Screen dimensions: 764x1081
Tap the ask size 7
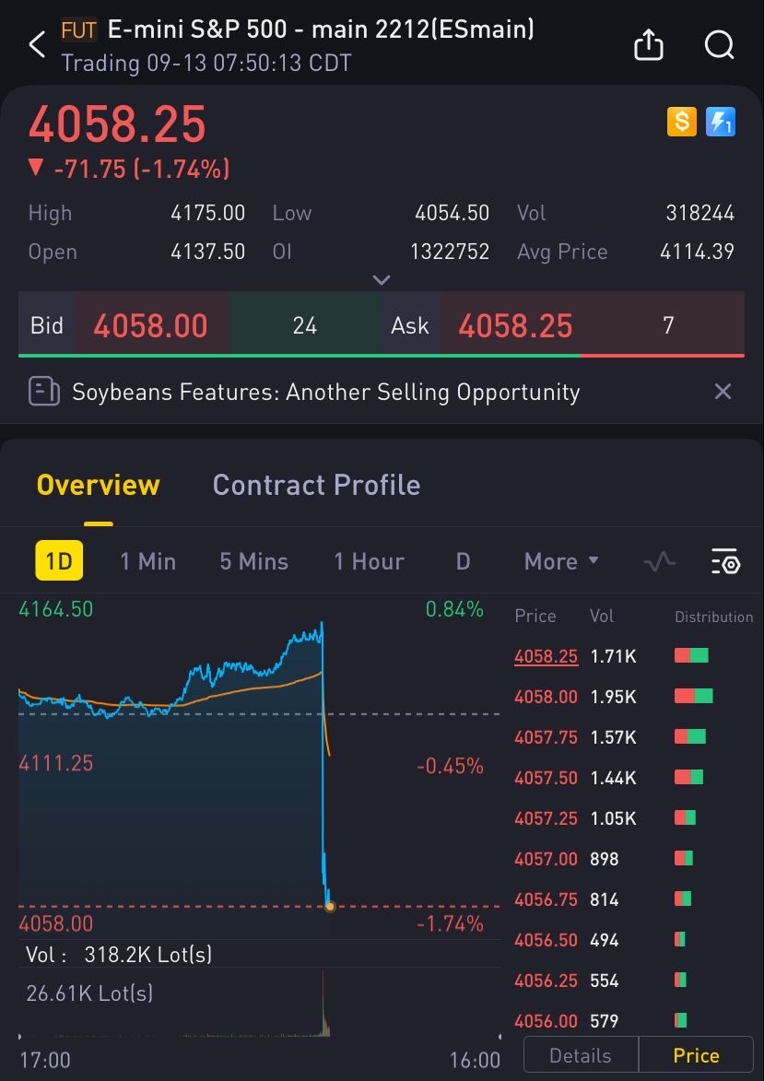pos(667,325)
